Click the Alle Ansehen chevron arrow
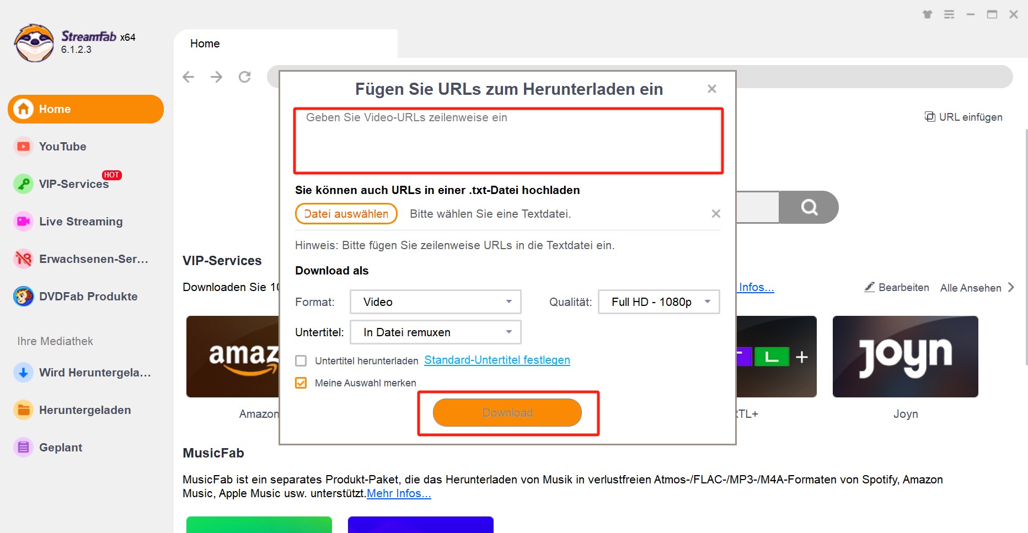The height and width of the screenshot is (533, 1028). pyautogui.click(x=1011, y=287)
